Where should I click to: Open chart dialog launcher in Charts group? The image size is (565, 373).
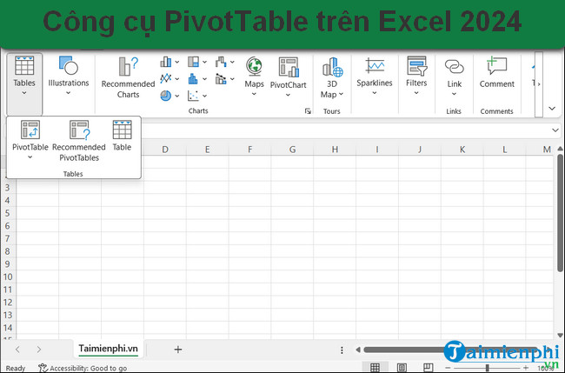pos(308,111)
